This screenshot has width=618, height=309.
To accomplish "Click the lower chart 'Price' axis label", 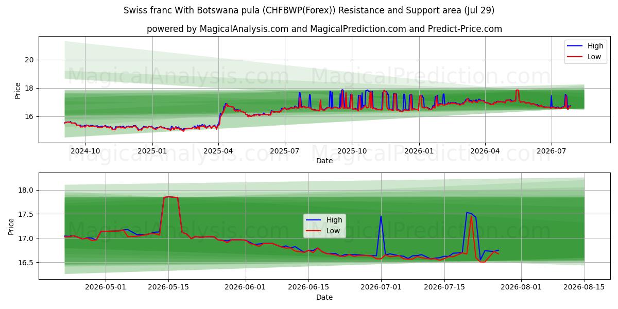I will click(x=11, y=226).
